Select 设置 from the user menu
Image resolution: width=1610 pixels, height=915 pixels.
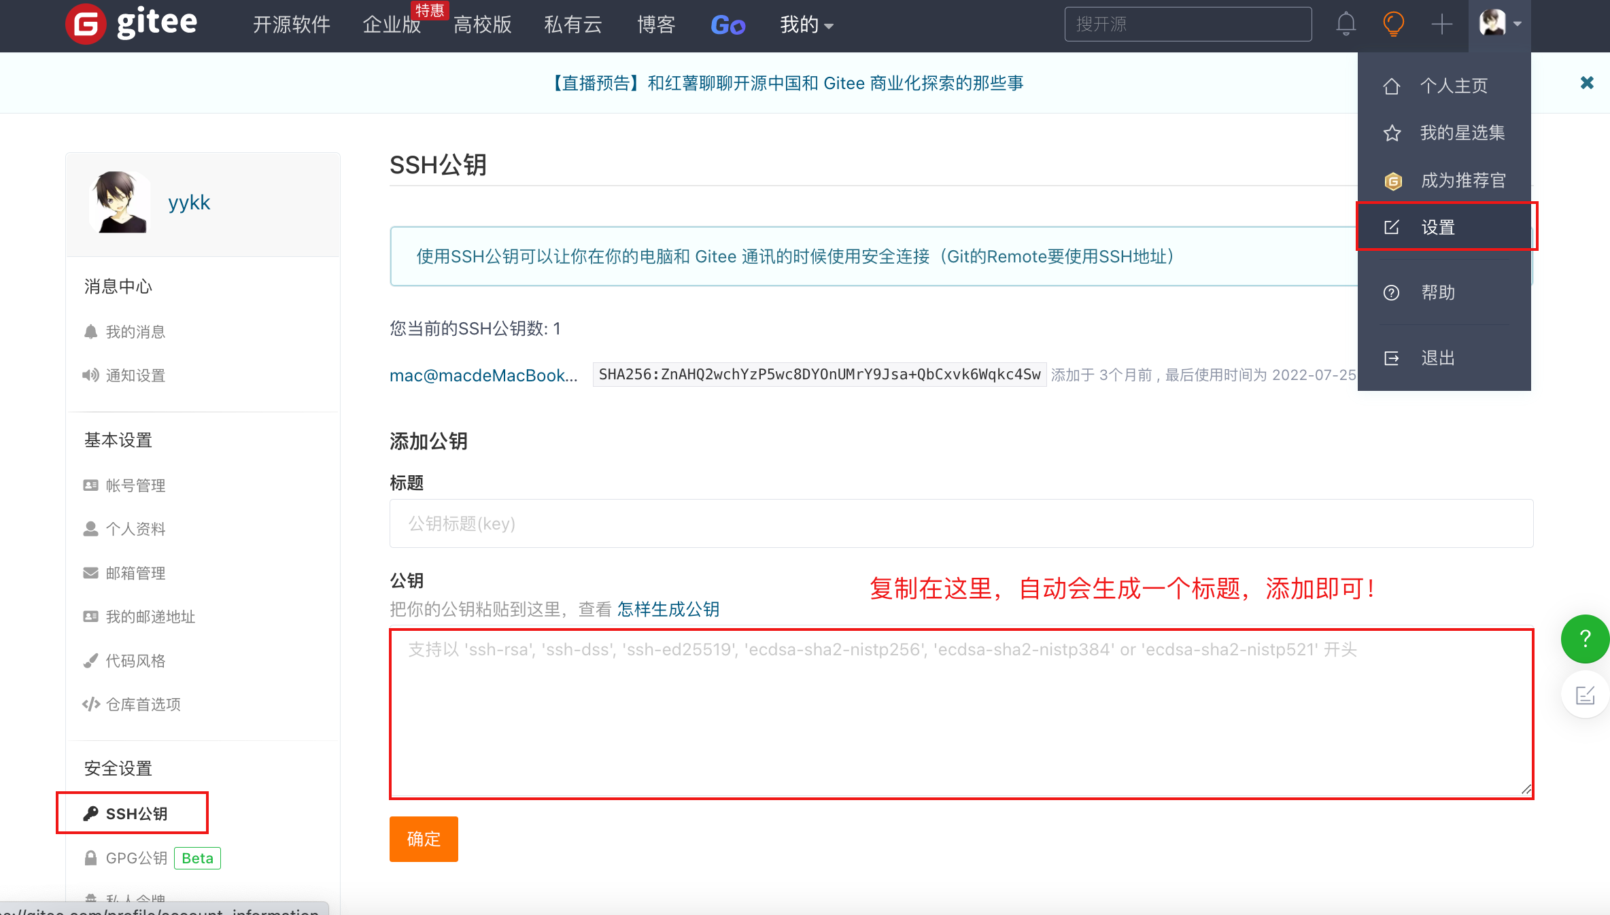pyautogui.click(x=1445, y=227)
